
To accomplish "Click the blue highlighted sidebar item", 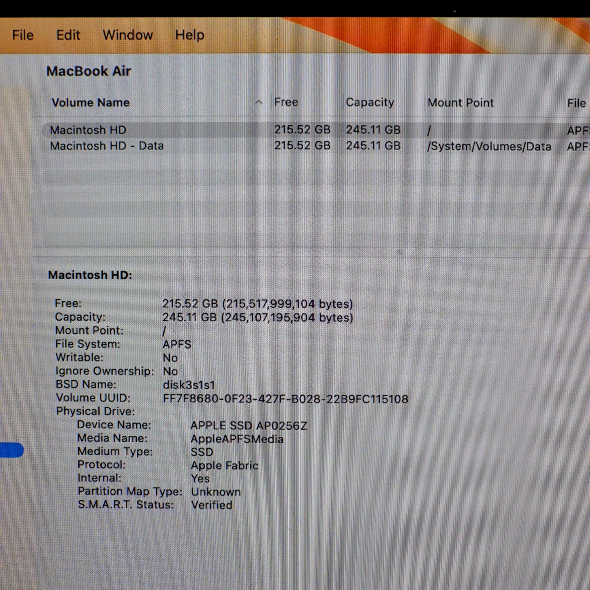I will [x=11, y=450].
